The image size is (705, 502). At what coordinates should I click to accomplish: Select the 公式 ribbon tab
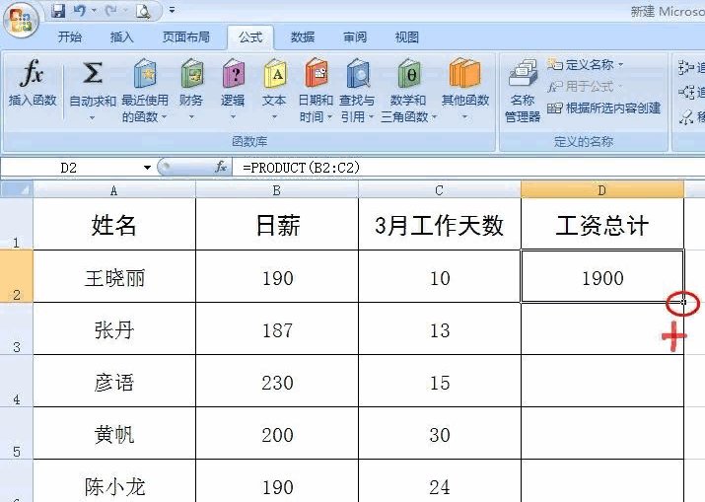click(x=250, y=36)
